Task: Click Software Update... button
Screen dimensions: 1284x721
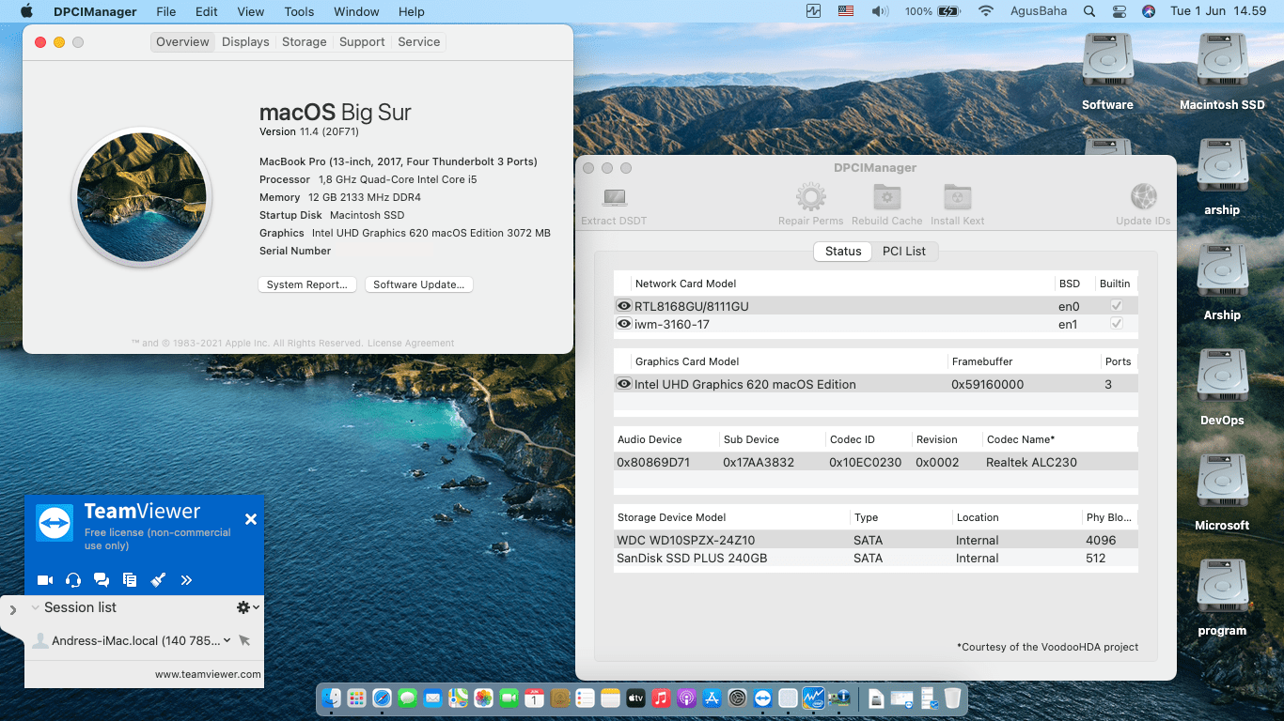Action: [x=418, y=284]
